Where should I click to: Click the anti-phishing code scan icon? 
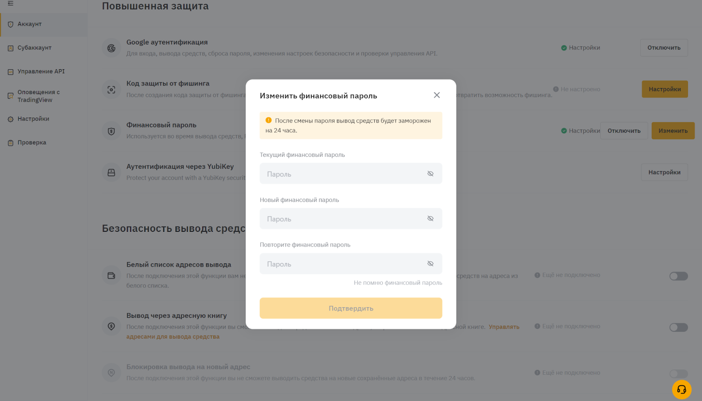click(x=111, y=89)
